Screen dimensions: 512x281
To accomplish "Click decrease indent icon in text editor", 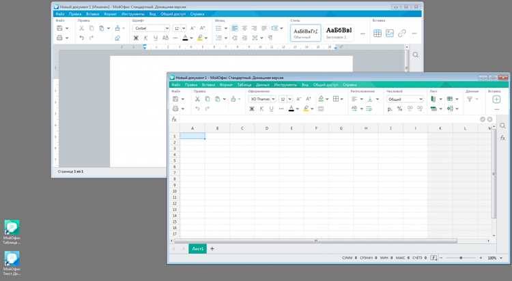I will click(234, 38).
